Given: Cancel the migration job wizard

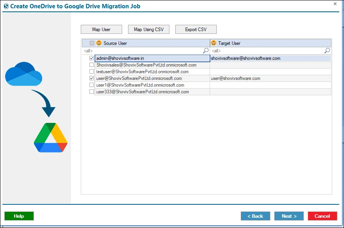Looking at the screenshot, I should click(322, 216).
